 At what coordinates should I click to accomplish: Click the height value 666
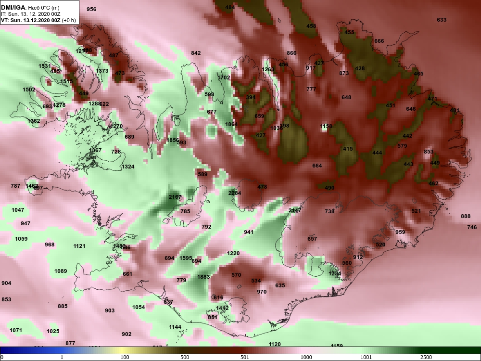379,41
